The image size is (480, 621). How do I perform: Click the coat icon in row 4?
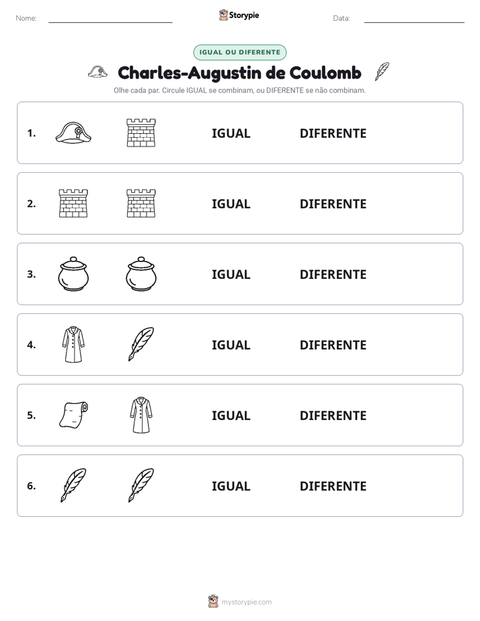click(x=73, y=345)
